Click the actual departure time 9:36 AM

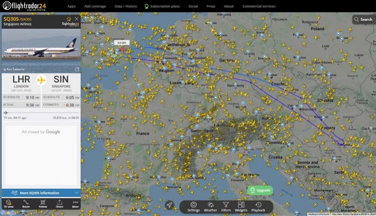tap(32, 105)
